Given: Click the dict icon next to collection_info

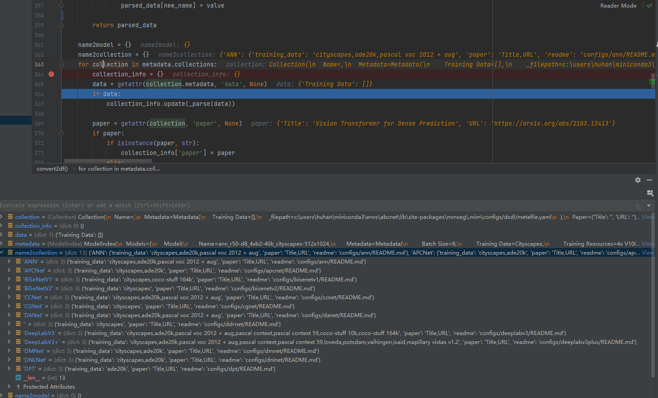Looking at the screenshot, I should [10, 226].
